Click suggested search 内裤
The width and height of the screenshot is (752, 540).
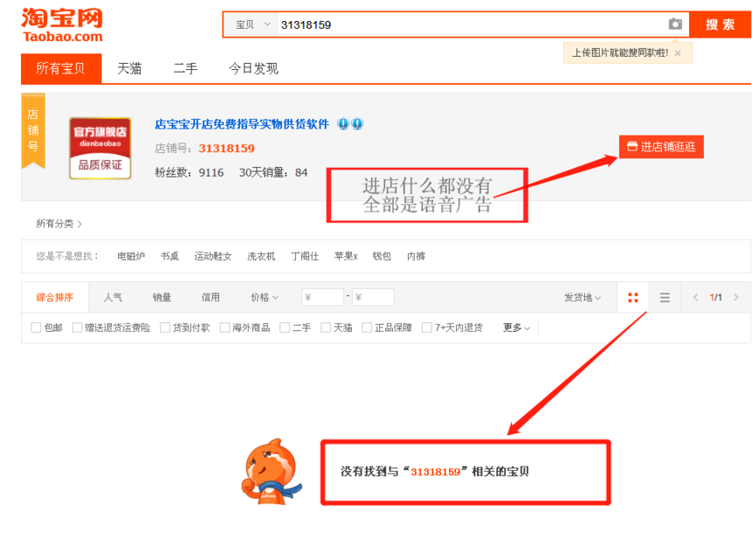[x=416, y=256]
